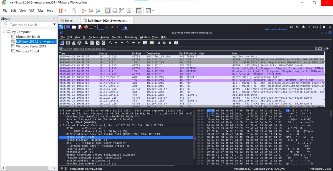Collapse Internet Protocol Version 4 section
This screenshot has width=333, height=171.
click(x=60, y=125)
